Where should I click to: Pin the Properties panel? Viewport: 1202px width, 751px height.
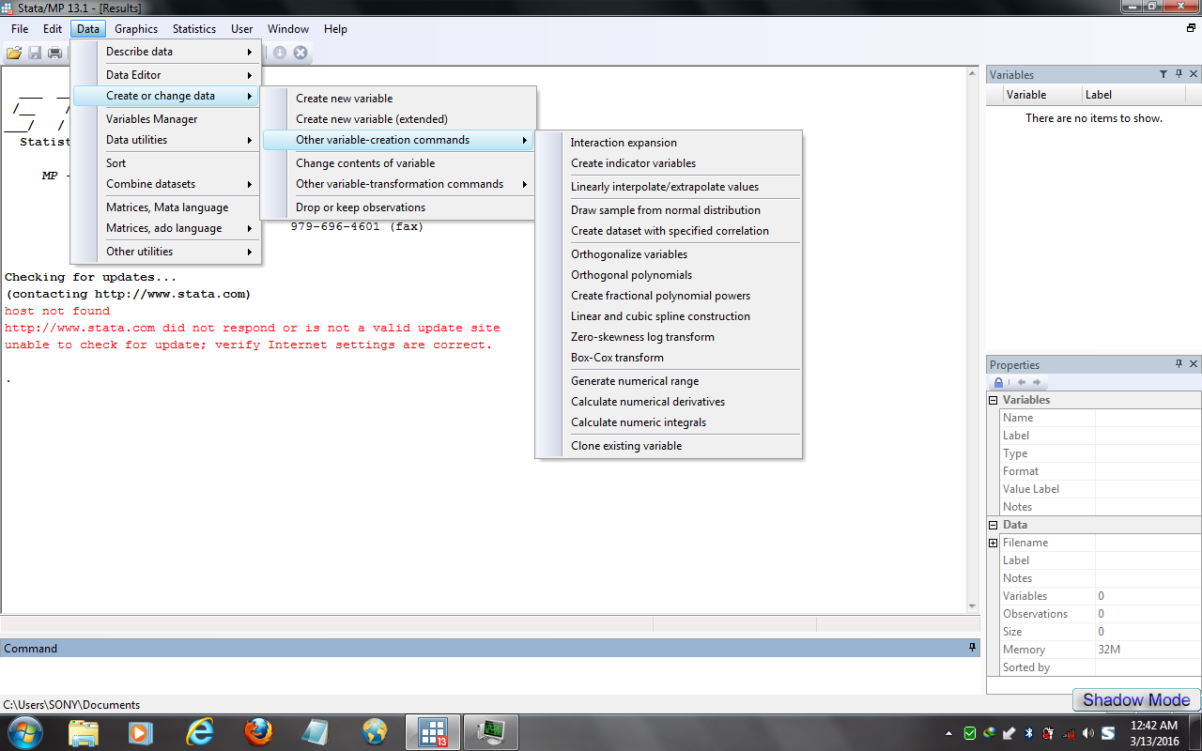click(1179, 364)
